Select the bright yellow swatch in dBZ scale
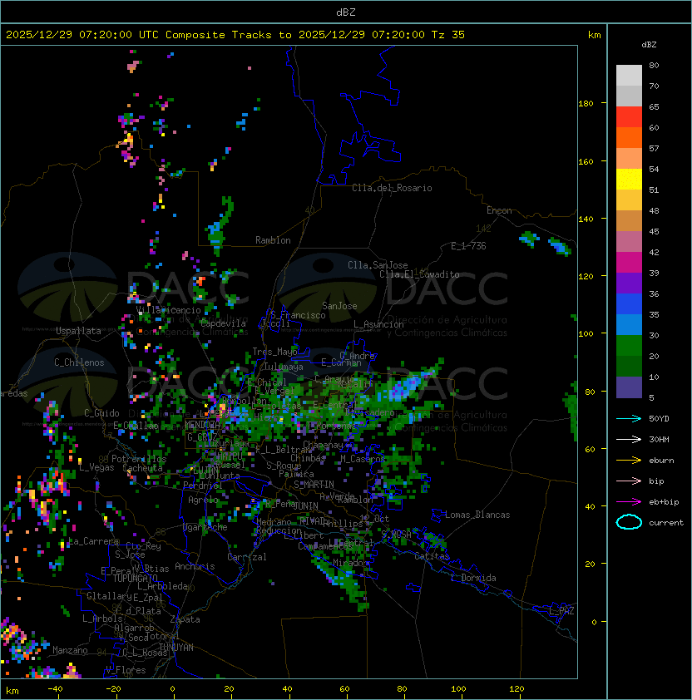This screenshot has height=700, width=692. [629, 179]
